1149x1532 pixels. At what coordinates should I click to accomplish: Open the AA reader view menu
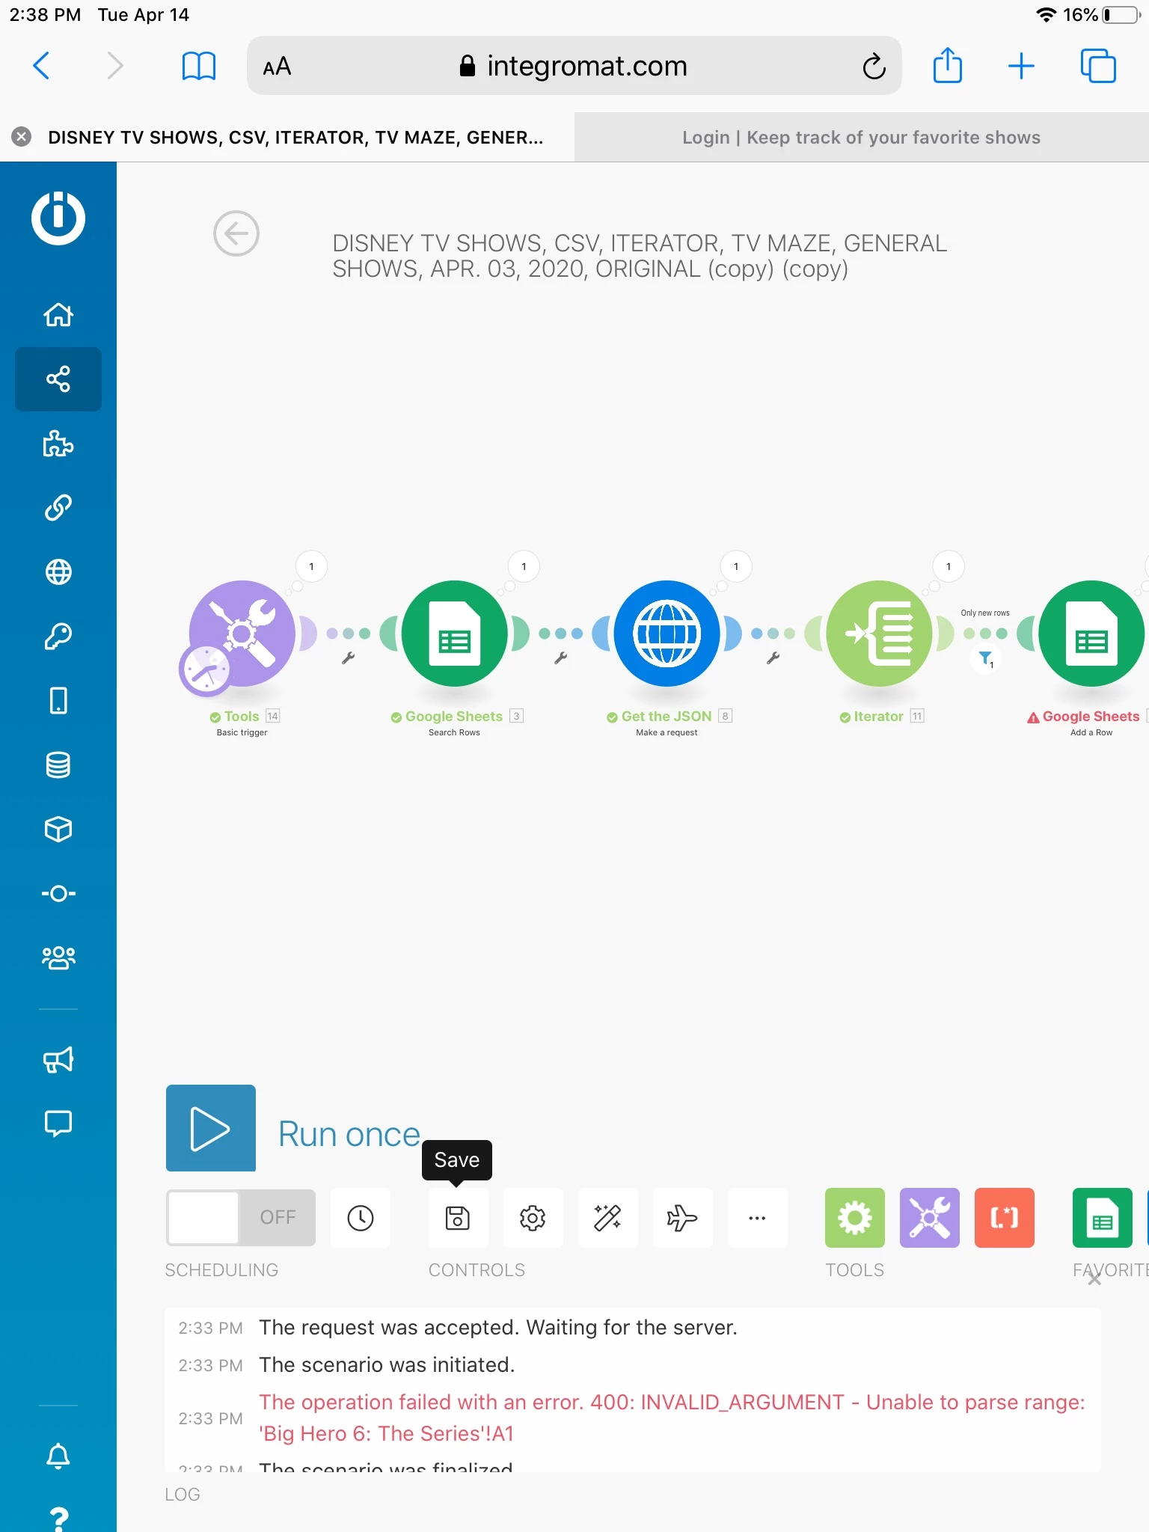277,67
